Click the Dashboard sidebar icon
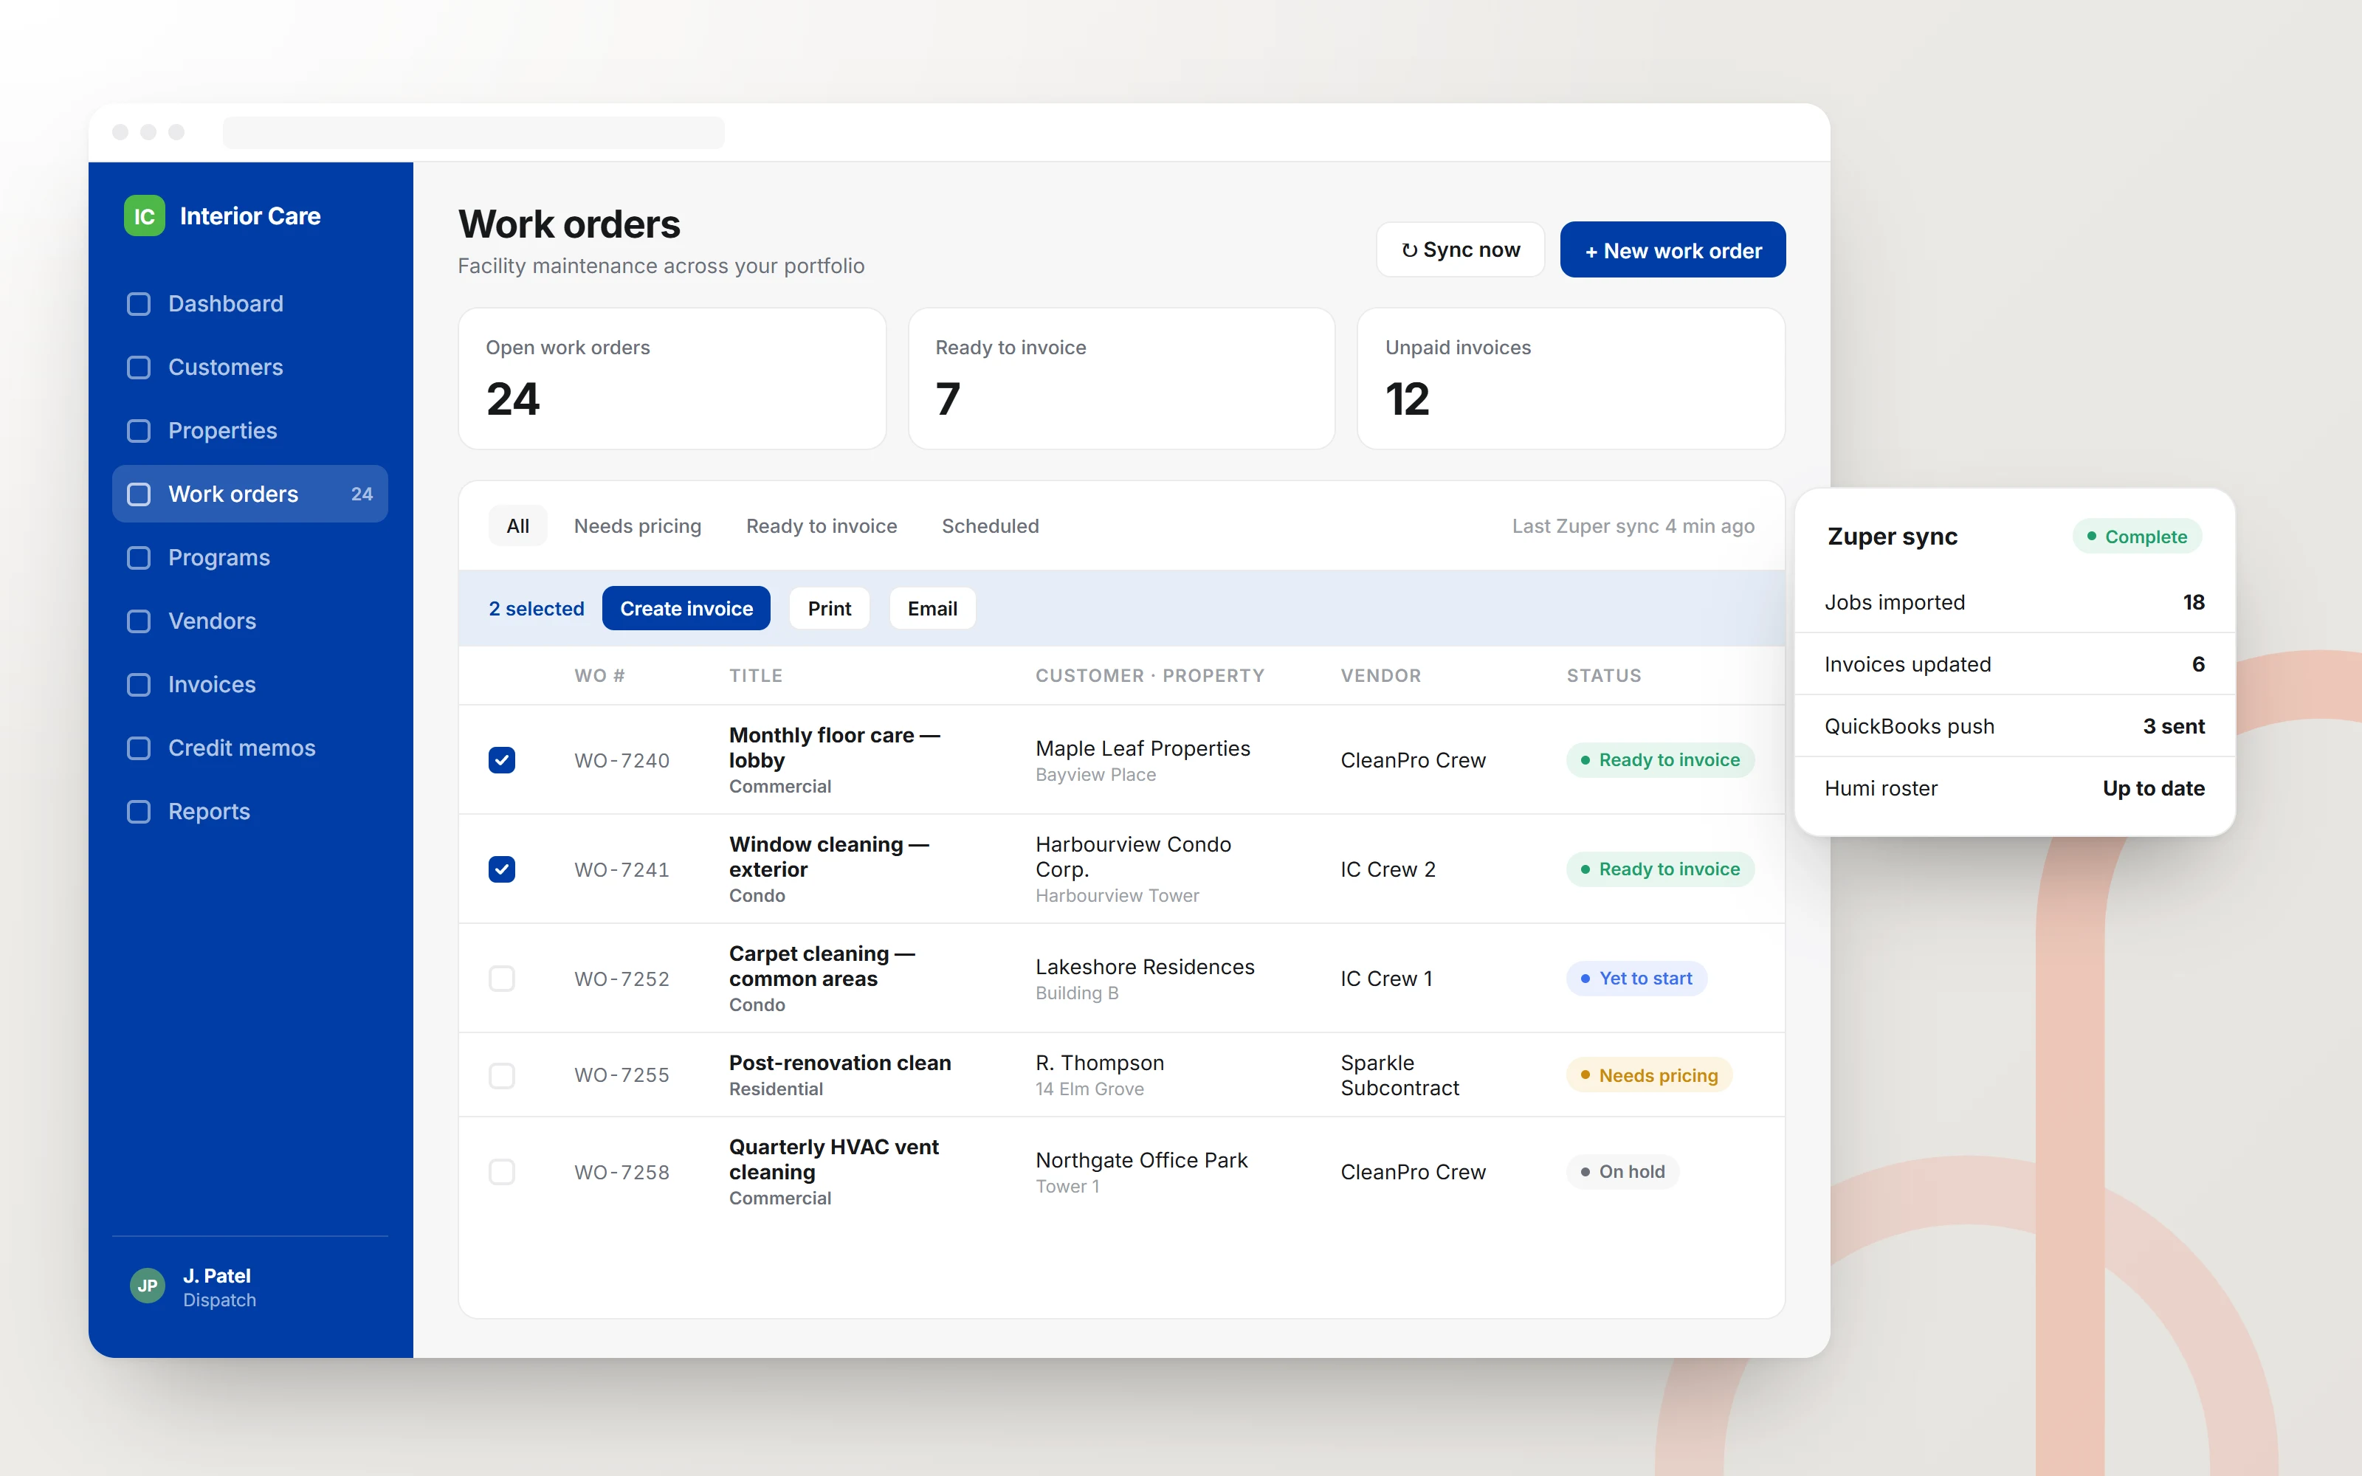Viewport: 2362px width, 1476px height. [x=139, y=303]
